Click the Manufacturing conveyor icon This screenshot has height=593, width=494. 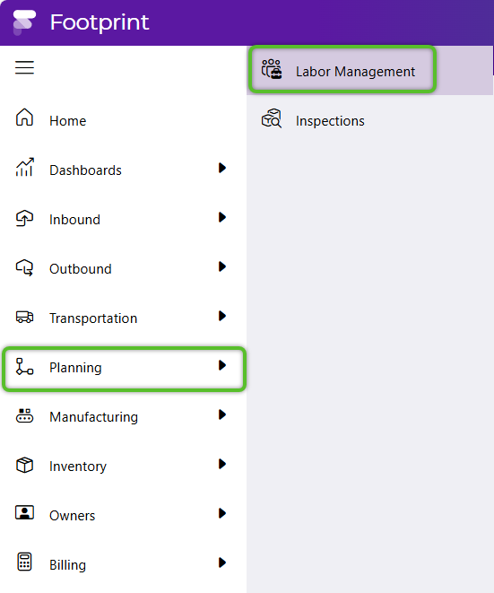click(24, 415)
